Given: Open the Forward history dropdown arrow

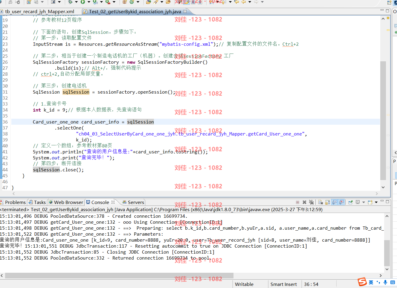Looking at the screenshot, I should (x=262, y=2).
